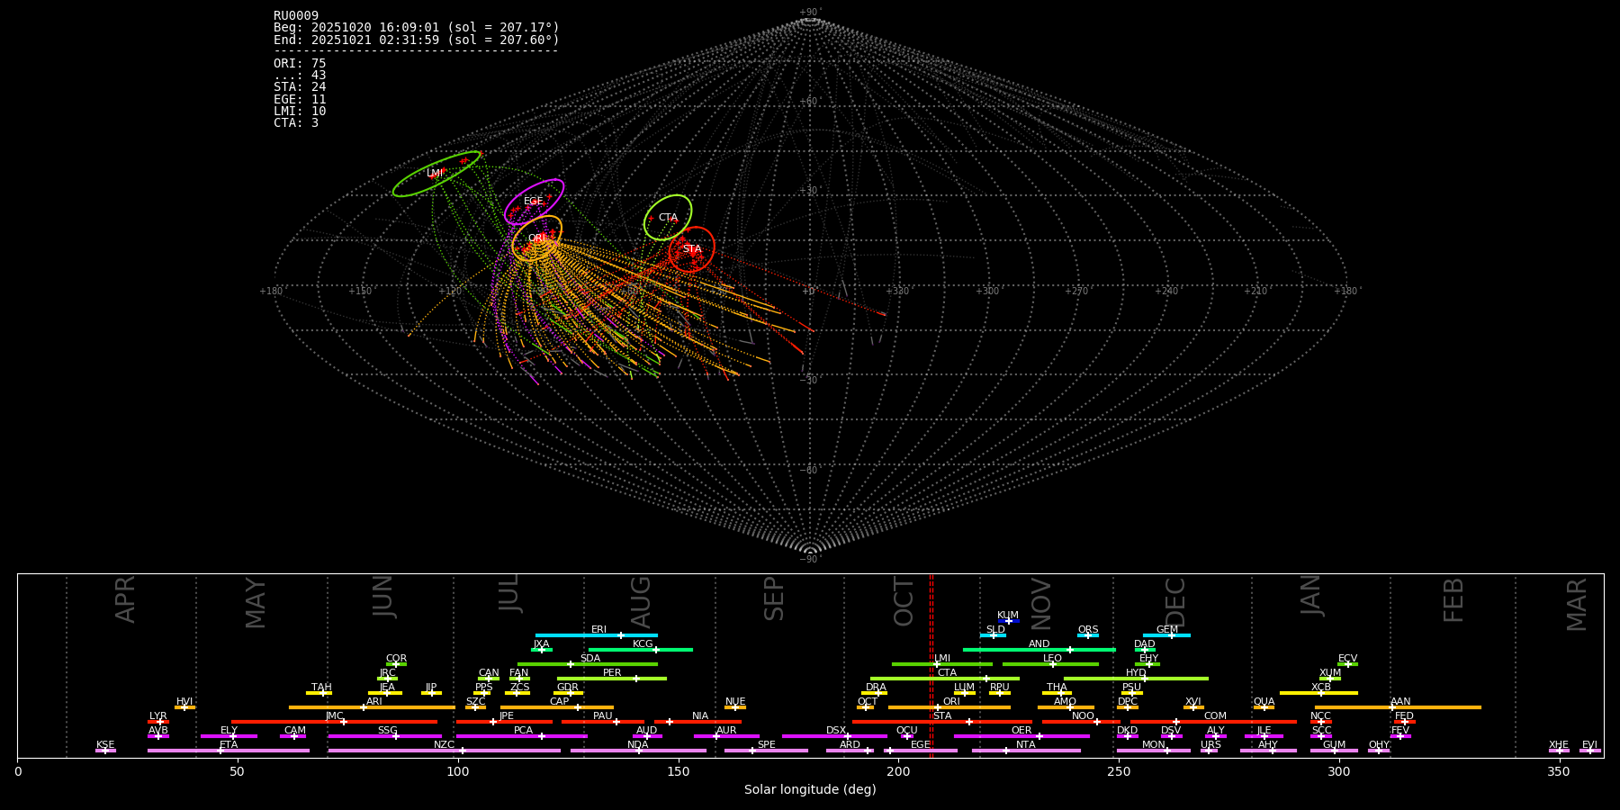Viewport: 1620px width, 810px height.
Task: Click the LMI radiant label on sky map
Action: coord(435,174)
